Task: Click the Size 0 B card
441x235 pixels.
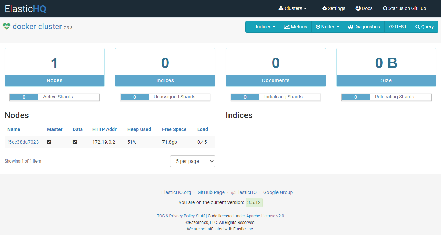Action: 386,67
